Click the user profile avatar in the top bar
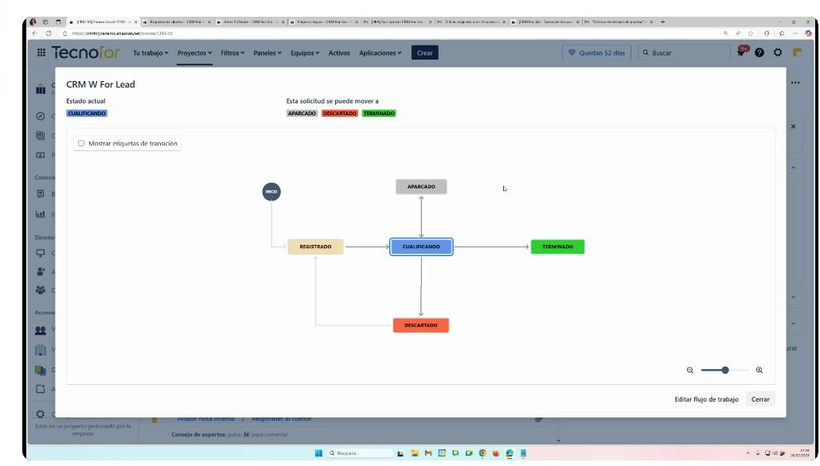This screenshot has width=820, height=466. pyautogui.click(x=797, y=52)
